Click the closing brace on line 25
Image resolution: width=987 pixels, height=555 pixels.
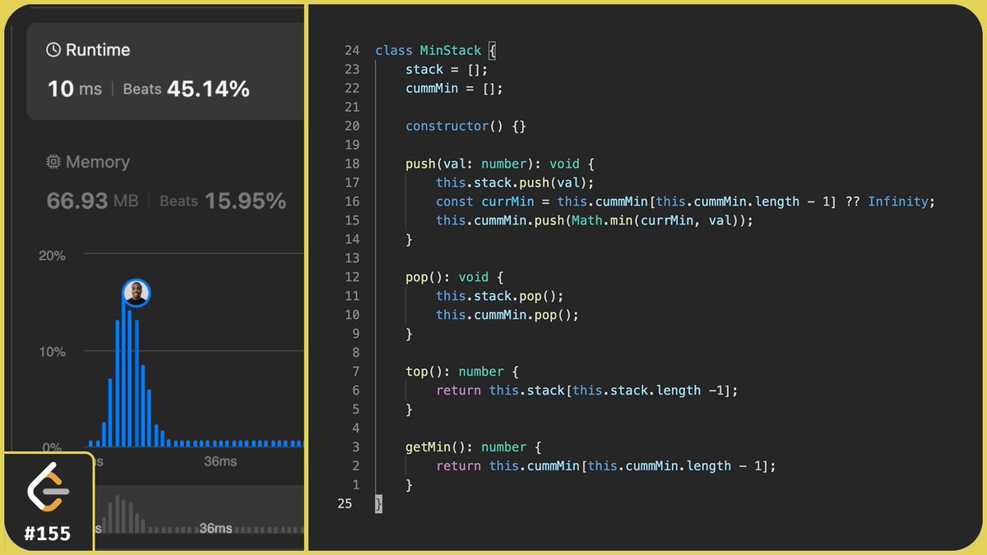(378, 504)
